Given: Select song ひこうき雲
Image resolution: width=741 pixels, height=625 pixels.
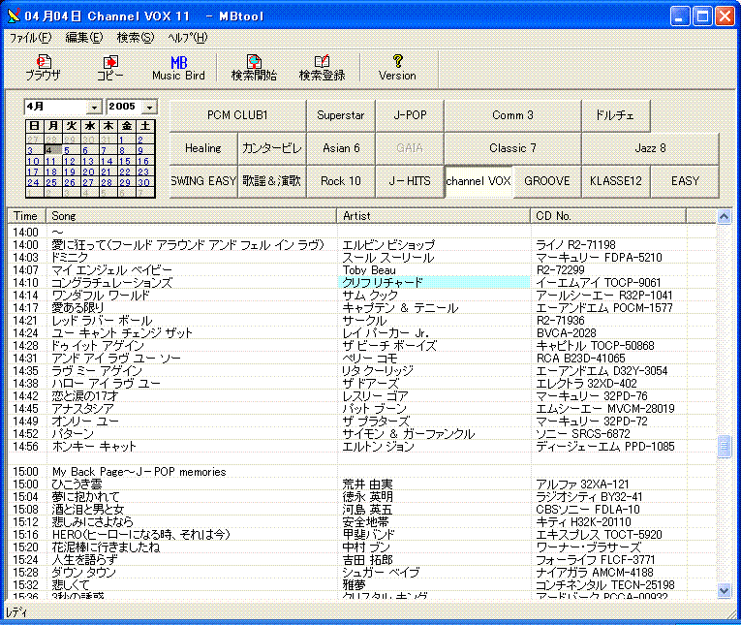Looking at the screenshot, I should tap(77, 484).
